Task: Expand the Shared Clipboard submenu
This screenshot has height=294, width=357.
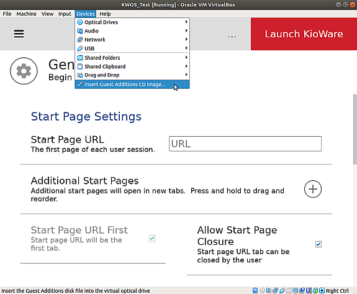Action: click(x=132, y=67)
